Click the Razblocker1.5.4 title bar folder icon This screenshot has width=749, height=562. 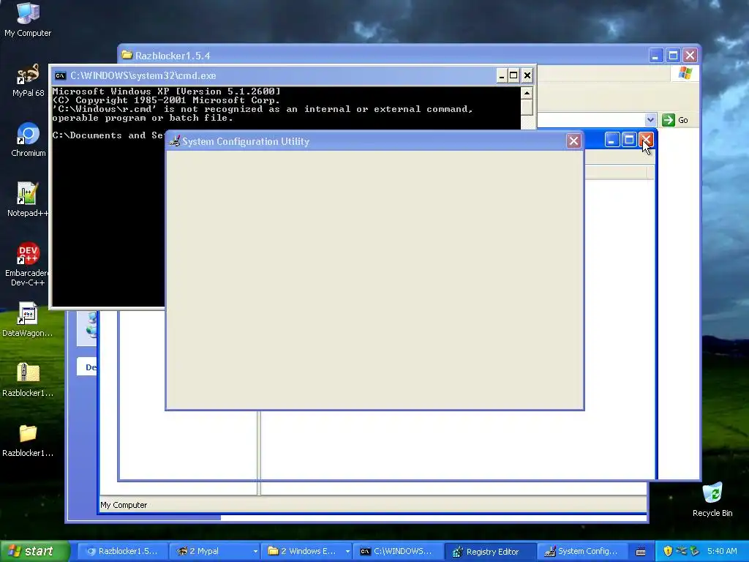click(x=127, y=55)
